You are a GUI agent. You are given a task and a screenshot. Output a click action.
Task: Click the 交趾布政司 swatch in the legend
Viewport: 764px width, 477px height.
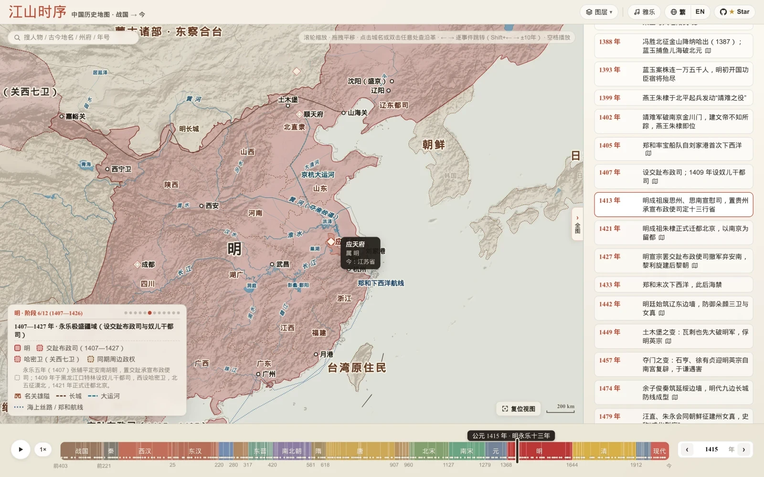click(40, 348)
